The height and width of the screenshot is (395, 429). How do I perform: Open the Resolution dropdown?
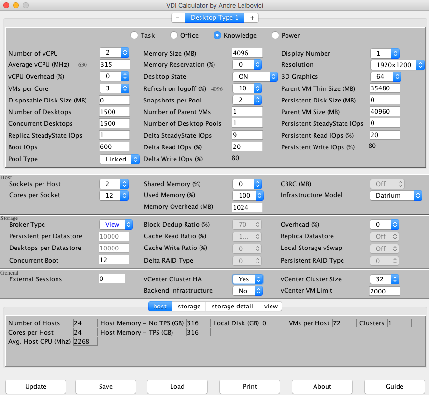tap(397, 65)
